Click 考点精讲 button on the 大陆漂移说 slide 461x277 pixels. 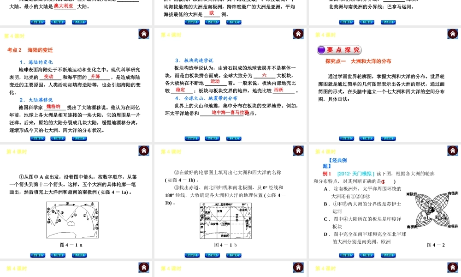58,138
